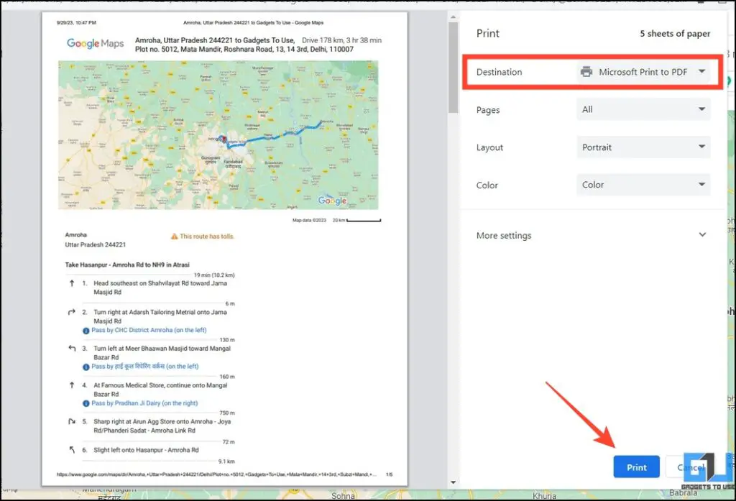Open the Destination dropdown

[644, 72]
